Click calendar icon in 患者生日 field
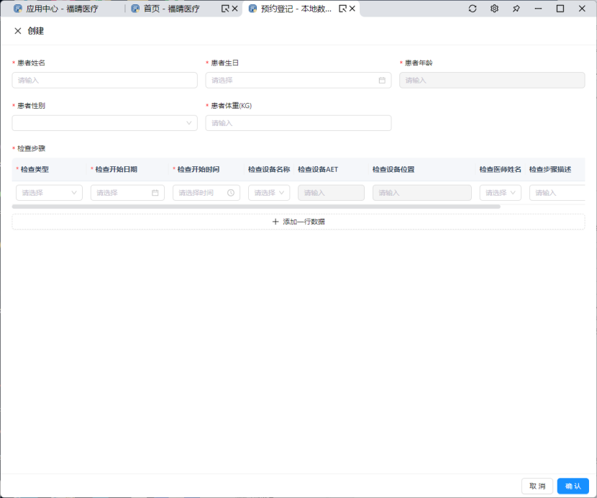The height and width of the screenshot is (498, 597). tap(382, 80)
